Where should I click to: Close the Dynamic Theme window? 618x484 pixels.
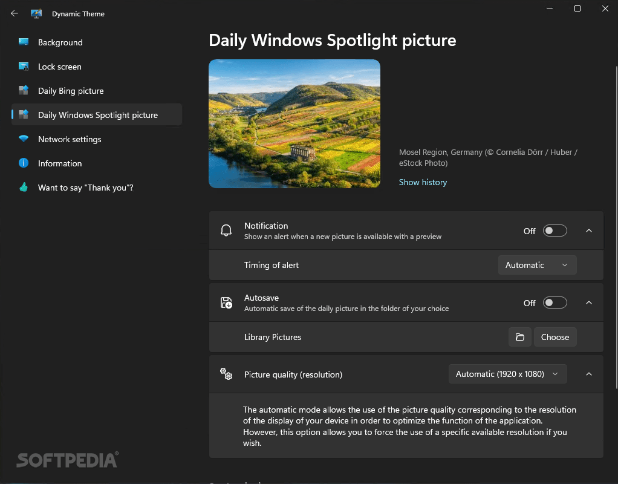[605, 8]
